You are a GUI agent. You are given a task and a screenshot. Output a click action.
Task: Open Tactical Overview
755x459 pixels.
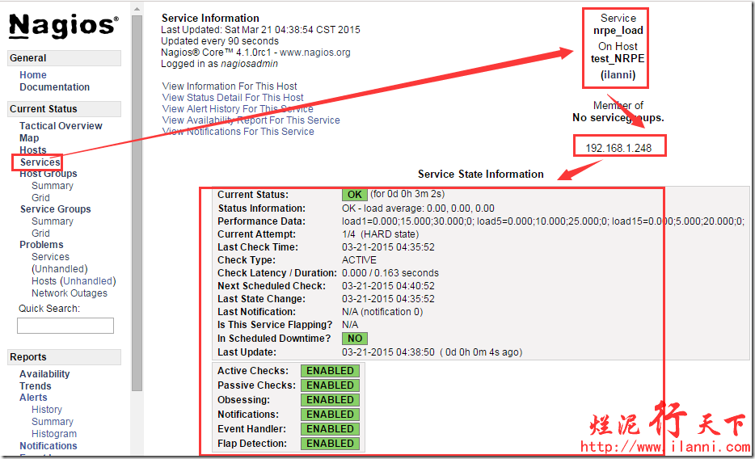click(x=61, y=125)
